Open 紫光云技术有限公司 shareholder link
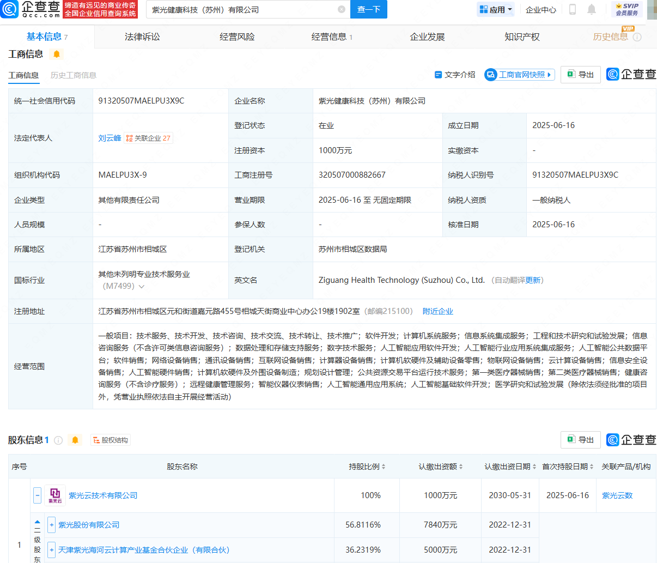This screenshot has height=563, width=657. pos(103,495)
